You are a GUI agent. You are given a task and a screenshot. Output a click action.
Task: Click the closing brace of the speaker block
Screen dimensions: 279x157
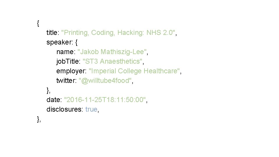pyautogui.click(x=48, y=90)
